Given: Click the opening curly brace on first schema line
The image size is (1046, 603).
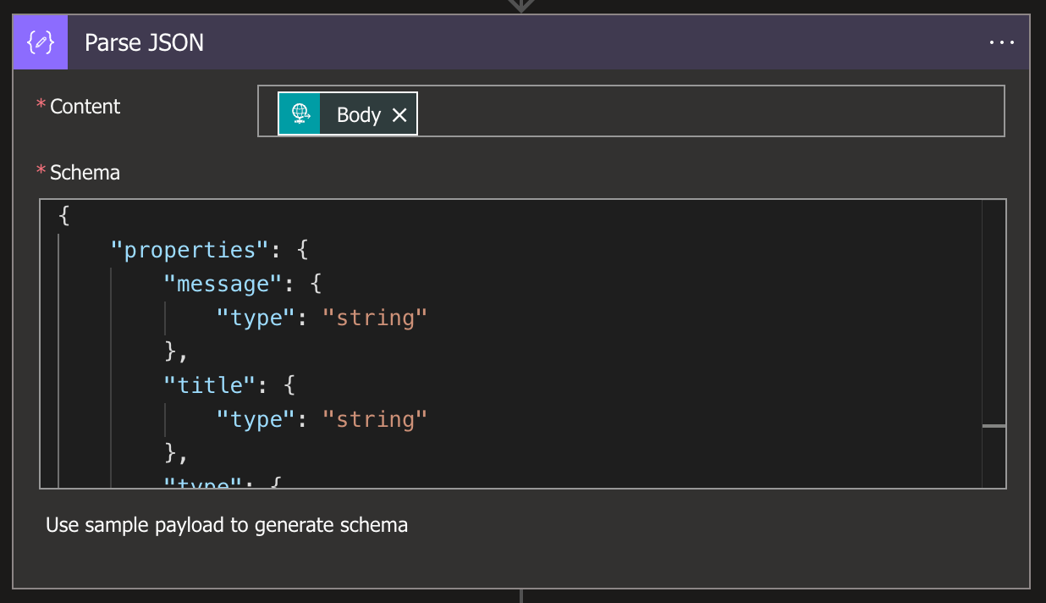Looking at the screenshot, I should [x=64, y=216].
